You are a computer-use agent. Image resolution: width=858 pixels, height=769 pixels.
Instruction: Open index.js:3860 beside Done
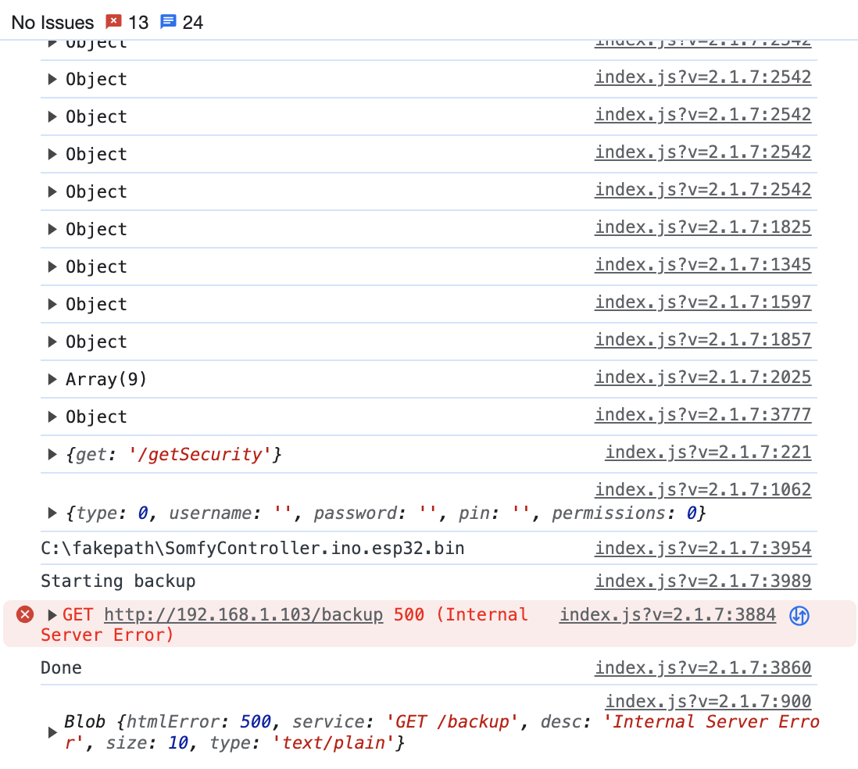[703, 667]
